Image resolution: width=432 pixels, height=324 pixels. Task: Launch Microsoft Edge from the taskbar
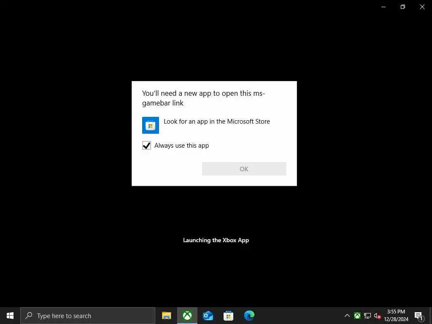[x=249, y=316]
